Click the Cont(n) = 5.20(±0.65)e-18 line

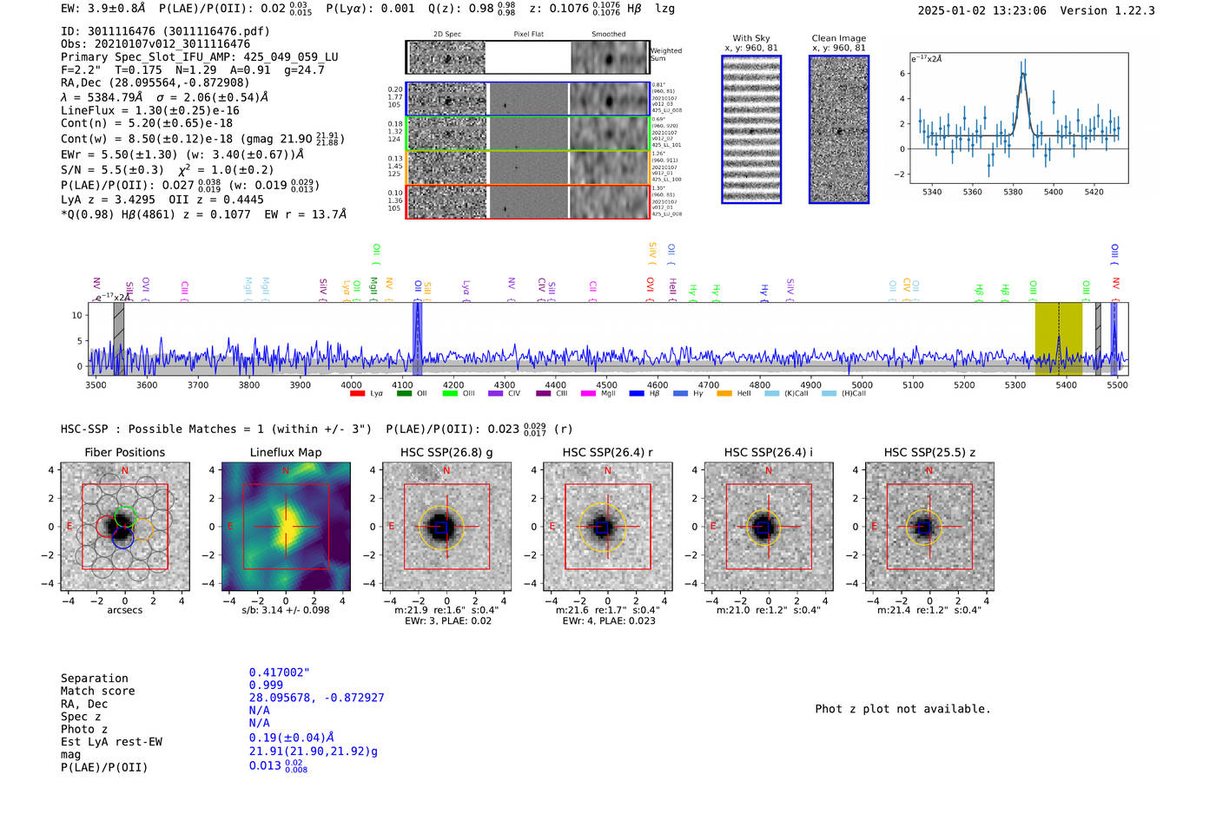click(147, 124)
